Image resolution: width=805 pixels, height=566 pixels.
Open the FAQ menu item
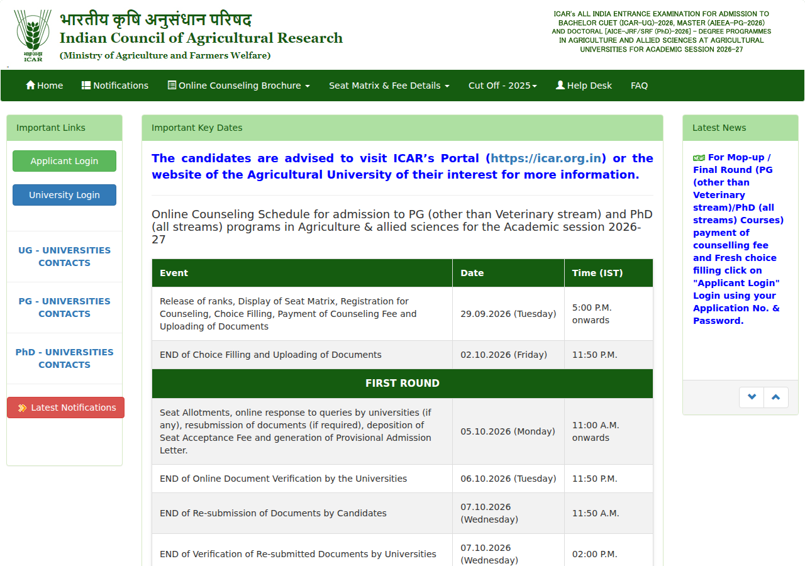[x=639, y=86]
